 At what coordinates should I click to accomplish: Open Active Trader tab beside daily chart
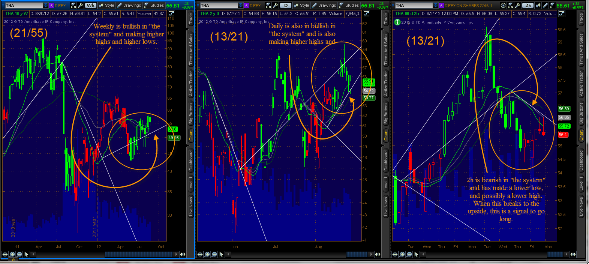(386, 83)
